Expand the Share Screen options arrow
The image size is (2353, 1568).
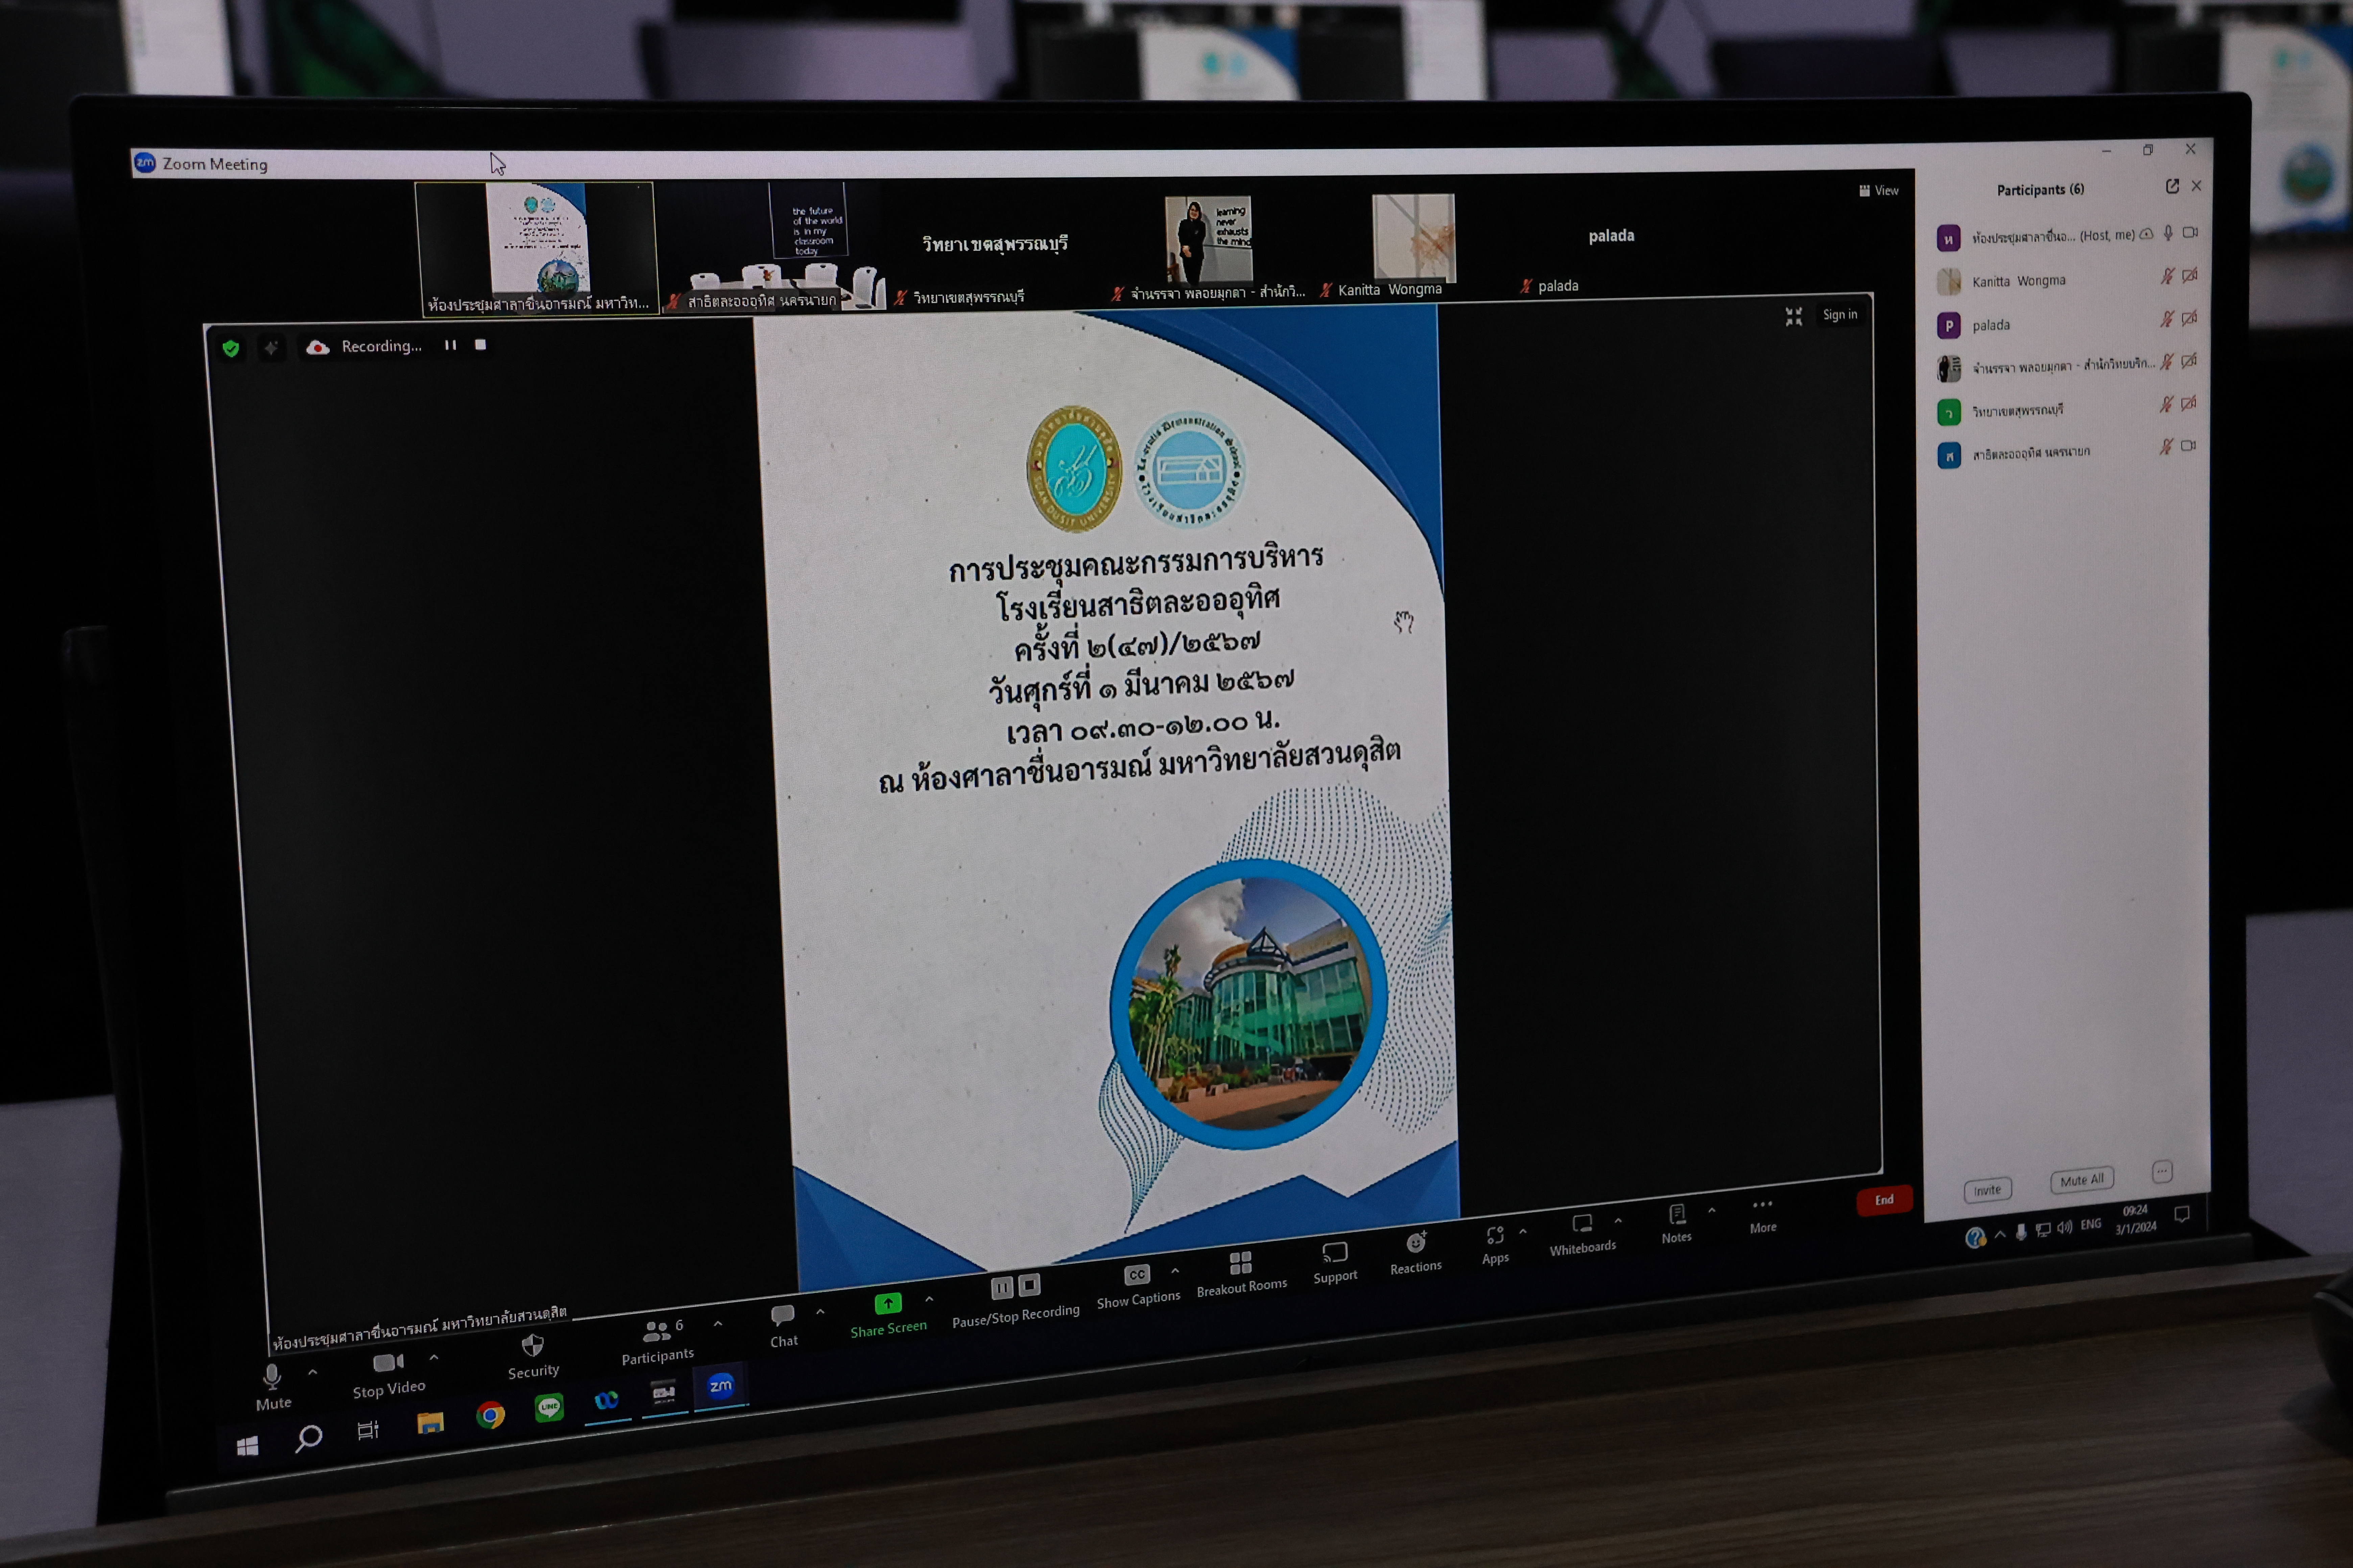tap(929, 1299)
